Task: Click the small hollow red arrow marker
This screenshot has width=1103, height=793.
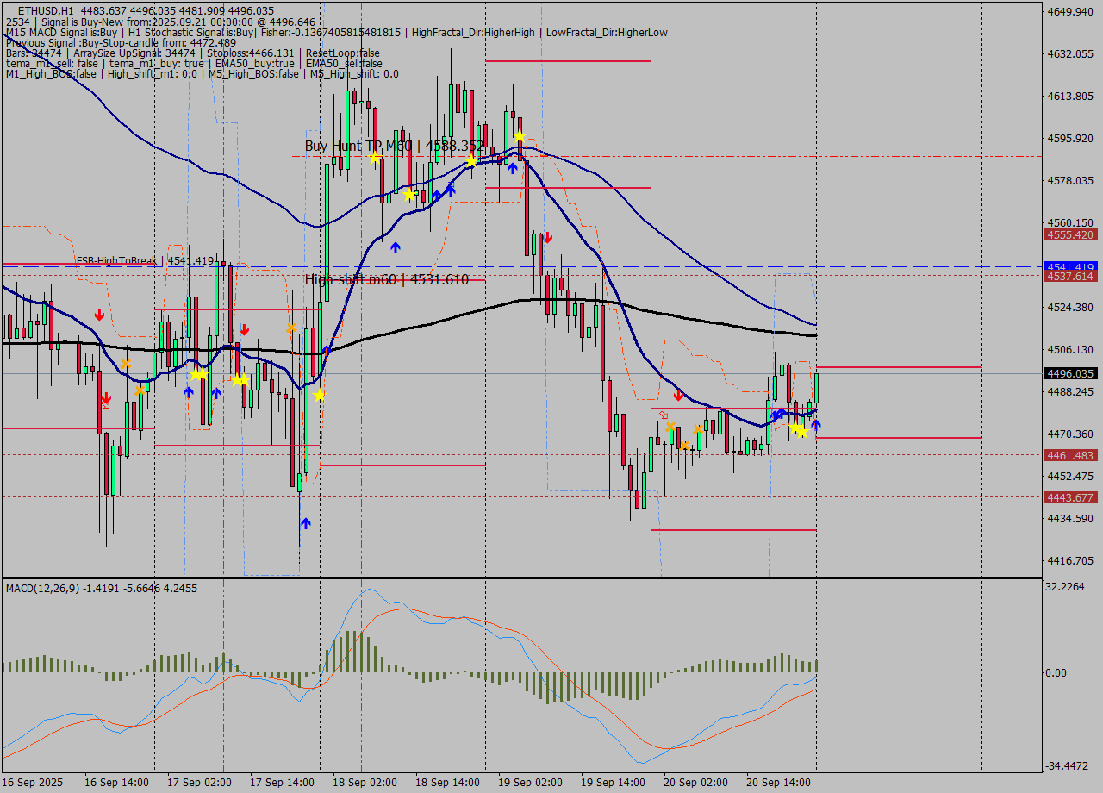Action: (664, 415)
